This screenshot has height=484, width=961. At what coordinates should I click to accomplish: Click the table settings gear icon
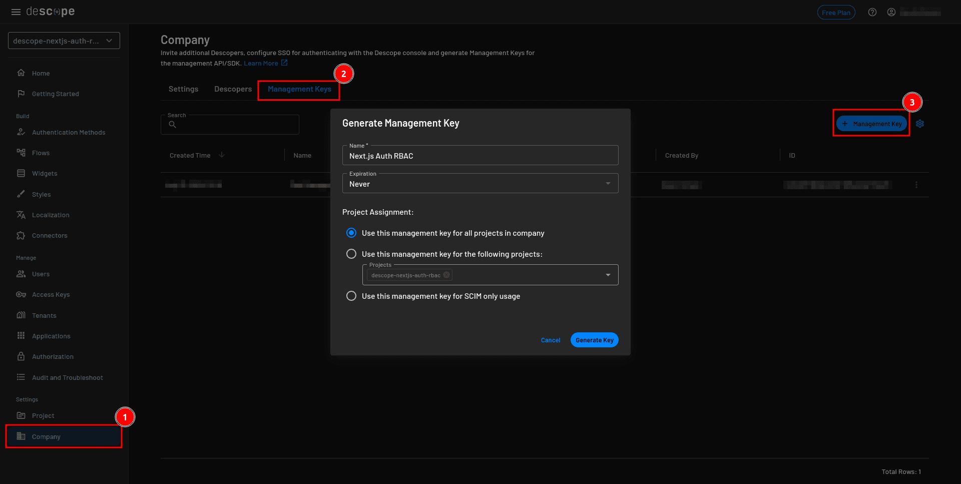point(920,124)
